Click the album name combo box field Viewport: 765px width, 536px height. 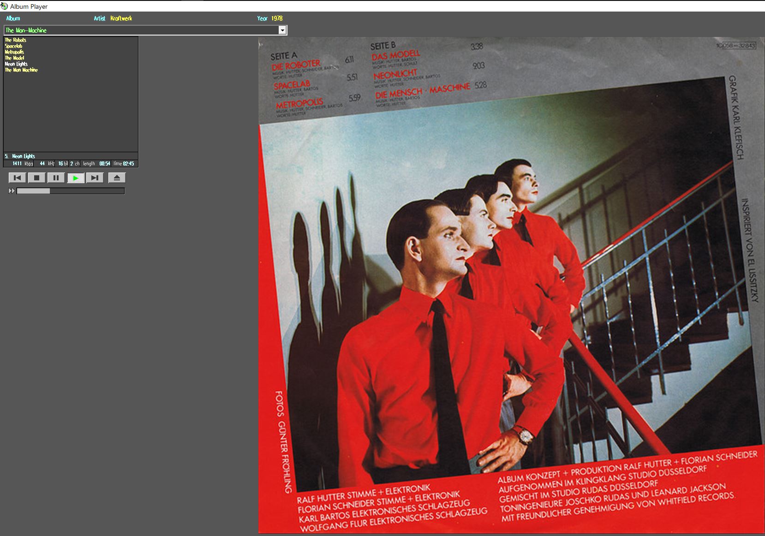tap(138, 30)
